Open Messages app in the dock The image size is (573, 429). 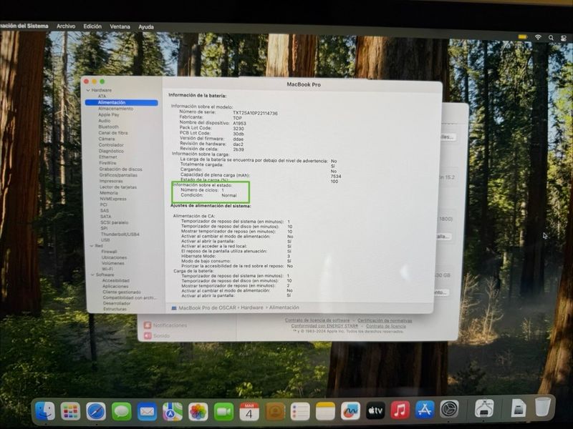tap(121, 412)
